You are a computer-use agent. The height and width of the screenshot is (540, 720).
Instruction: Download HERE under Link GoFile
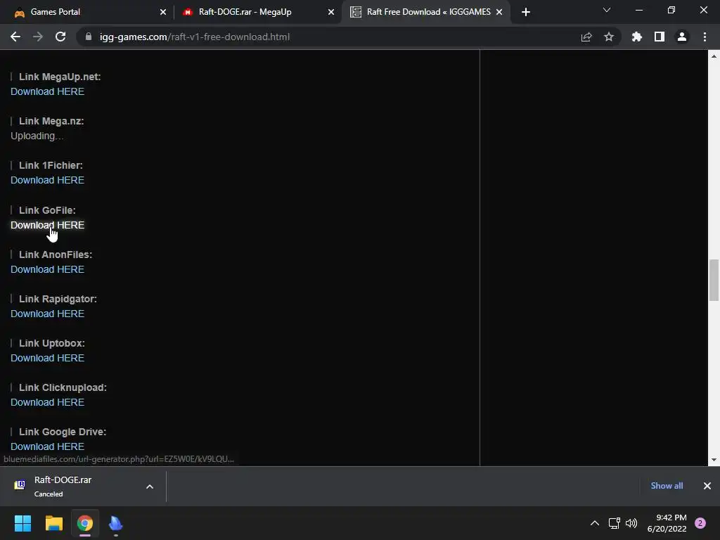[x=47, y=225]
